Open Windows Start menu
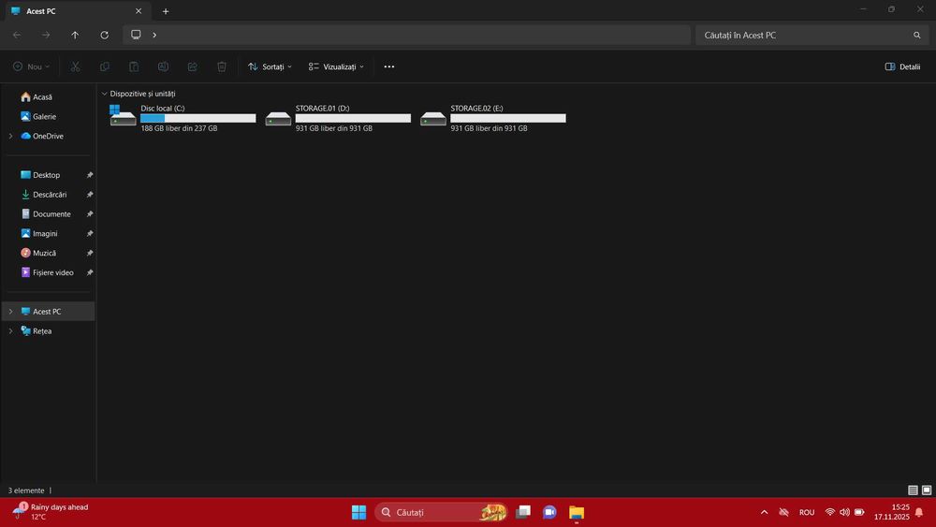 (358, 512)
